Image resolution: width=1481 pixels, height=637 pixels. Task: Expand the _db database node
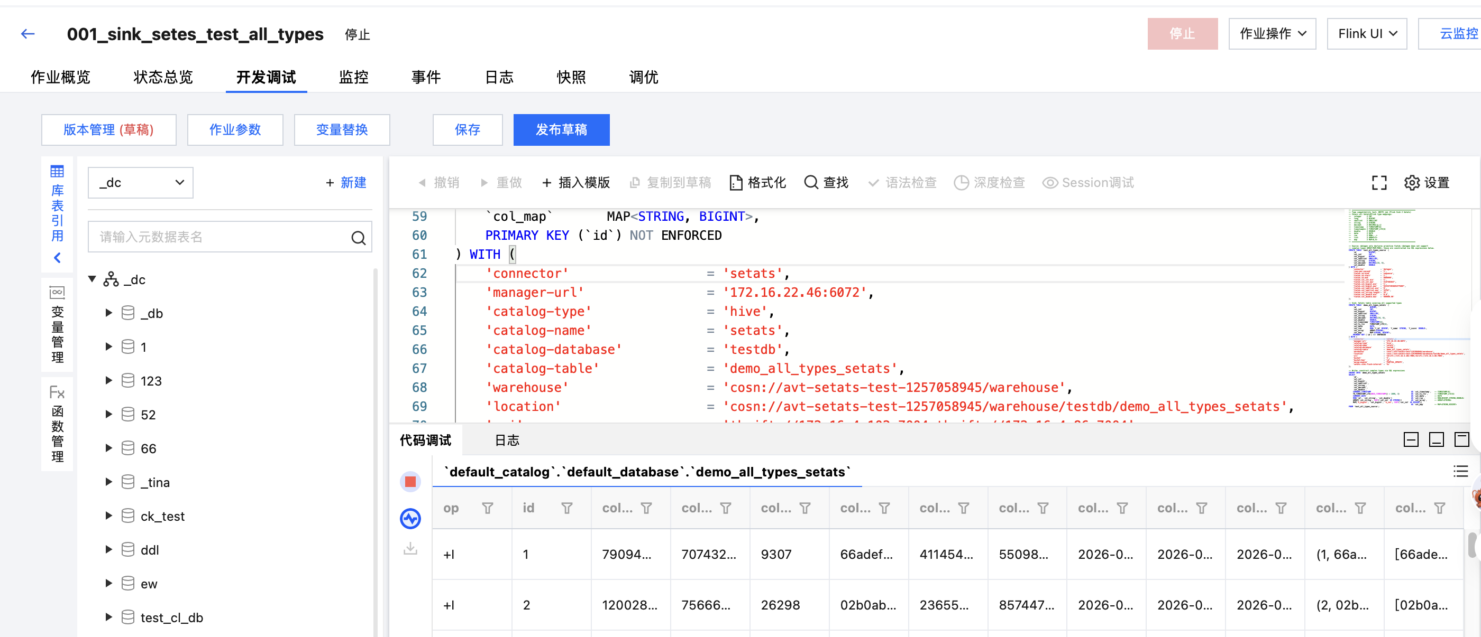(108, 313)
